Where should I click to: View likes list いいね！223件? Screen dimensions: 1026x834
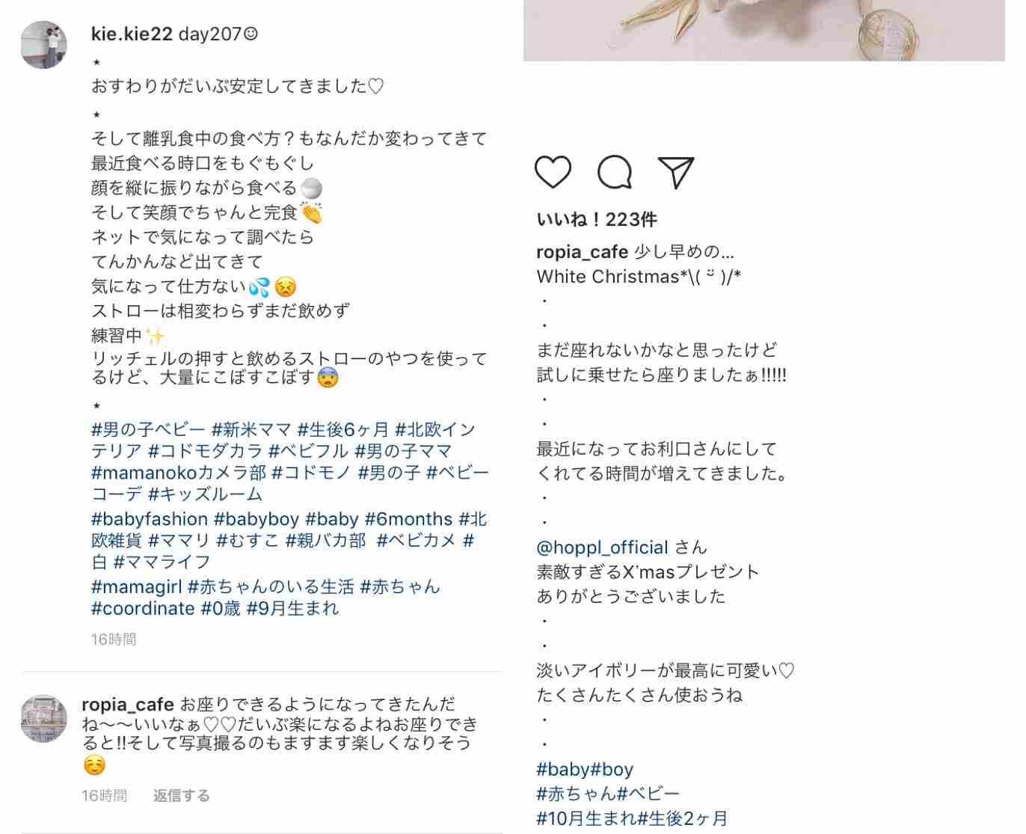click(597, 220)
